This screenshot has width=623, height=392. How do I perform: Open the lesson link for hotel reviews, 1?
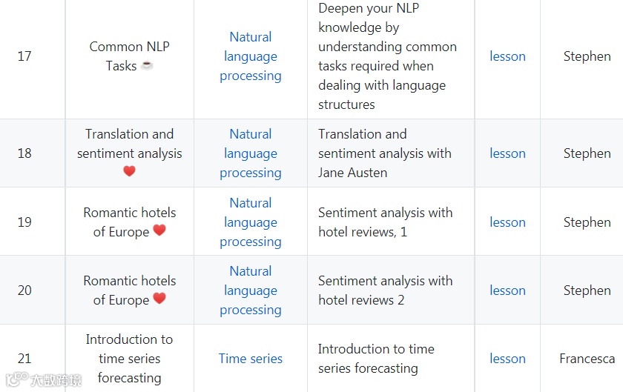coord(507,222)
